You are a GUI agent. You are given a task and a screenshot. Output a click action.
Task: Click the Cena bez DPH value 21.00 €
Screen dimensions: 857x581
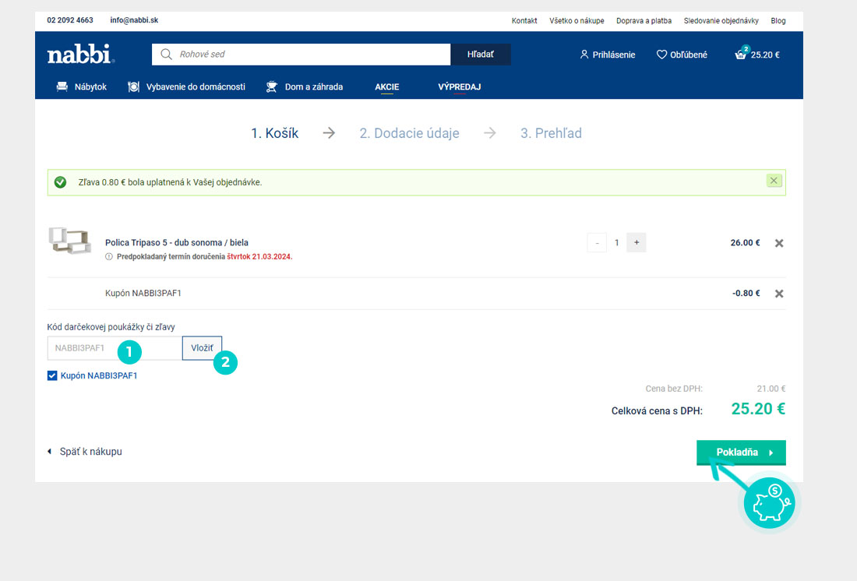point(771,389)
